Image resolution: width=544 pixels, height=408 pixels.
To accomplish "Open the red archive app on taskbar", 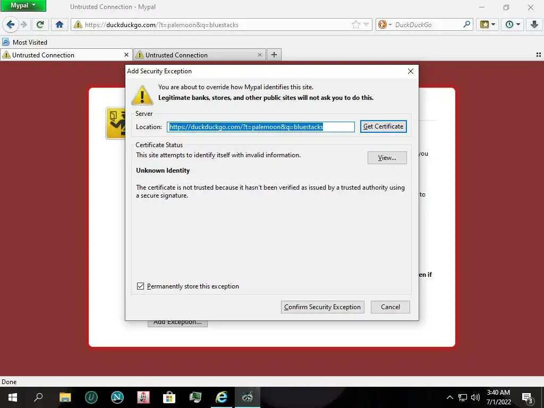I will pos(143,397).
